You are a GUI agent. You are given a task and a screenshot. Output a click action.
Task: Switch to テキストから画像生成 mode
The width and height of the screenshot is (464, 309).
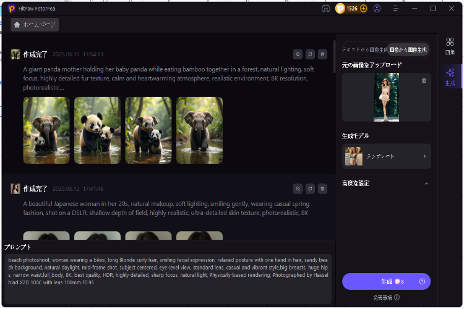tap(365, 49)
